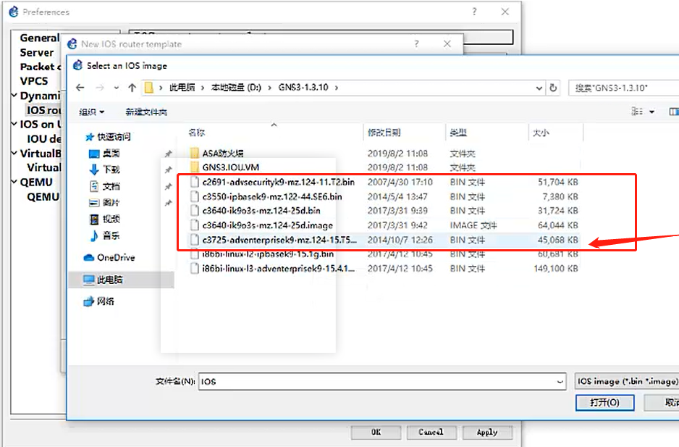Go back with the left arrow

80,88
